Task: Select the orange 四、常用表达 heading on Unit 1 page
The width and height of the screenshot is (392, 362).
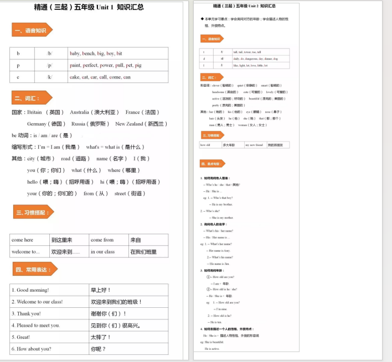Action: tap(35, 269)
